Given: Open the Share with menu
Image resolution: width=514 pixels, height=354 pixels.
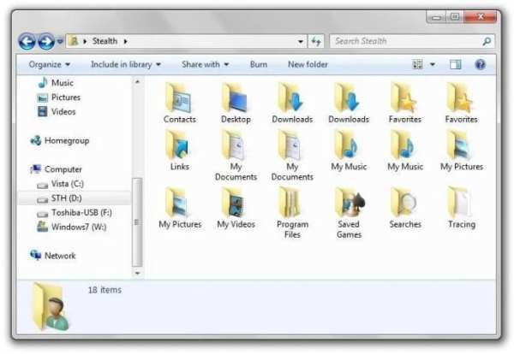Looking at the screenshot, I should coord(206,64).
